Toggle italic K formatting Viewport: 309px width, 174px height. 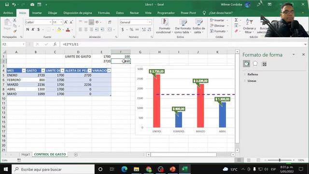click(x=33, y=29)
